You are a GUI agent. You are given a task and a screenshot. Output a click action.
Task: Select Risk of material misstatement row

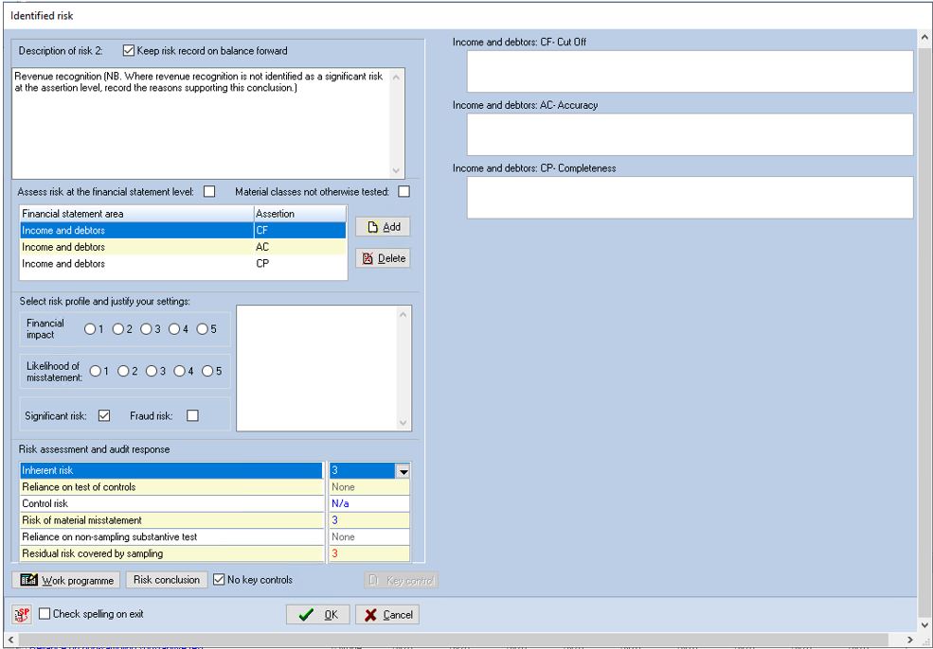(171, 520)
